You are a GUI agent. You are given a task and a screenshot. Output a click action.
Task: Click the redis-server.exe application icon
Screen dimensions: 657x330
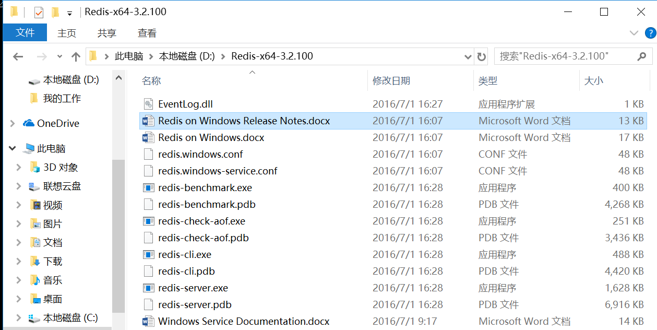(148, 288)
